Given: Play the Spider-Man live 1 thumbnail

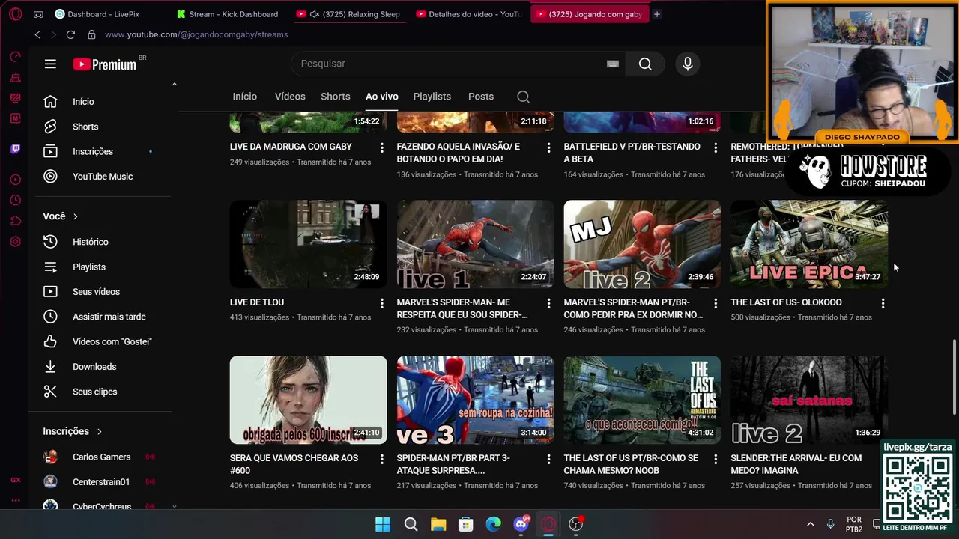Looking at the screenshot, I should (x=475, y=244).
